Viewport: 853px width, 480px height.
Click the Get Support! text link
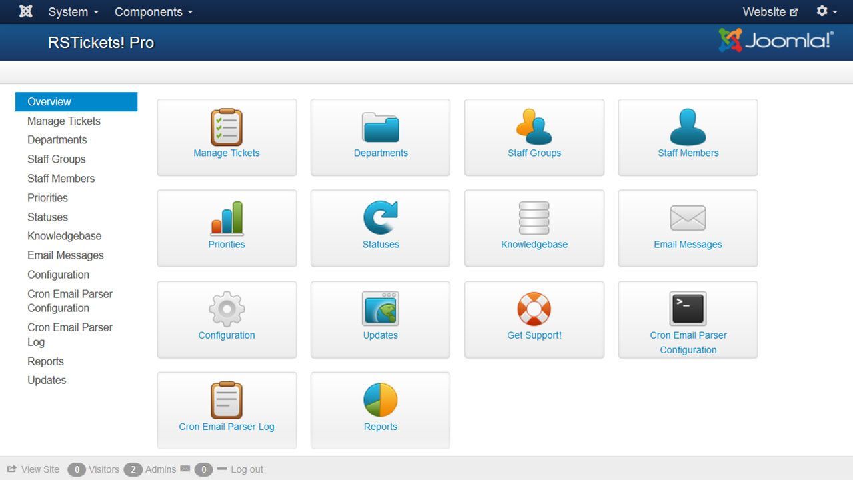pos(534,335)
